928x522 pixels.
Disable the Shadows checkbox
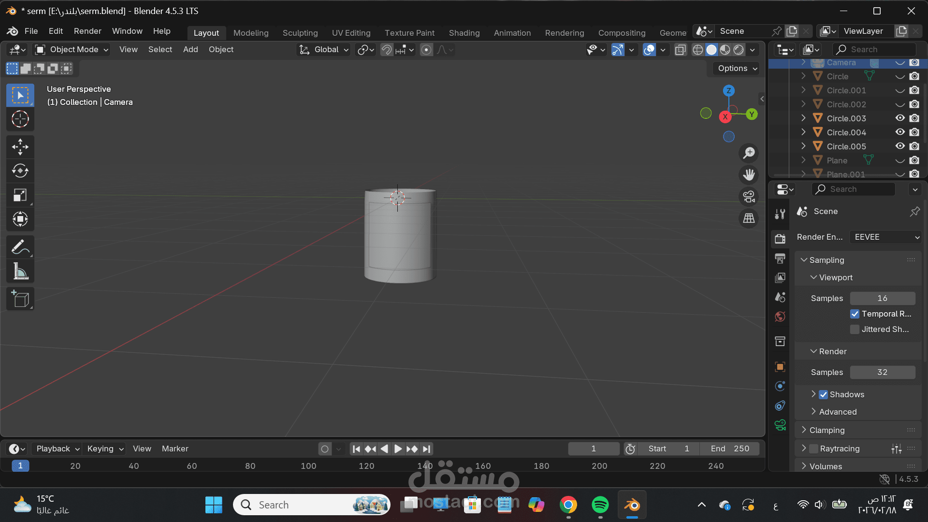click(x=824, y=394)
